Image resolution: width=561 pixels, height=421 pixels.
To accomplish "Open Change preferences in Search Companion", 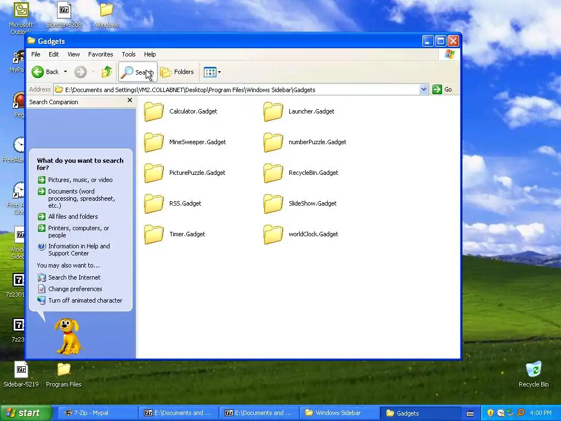I will (x=70, y=289).
